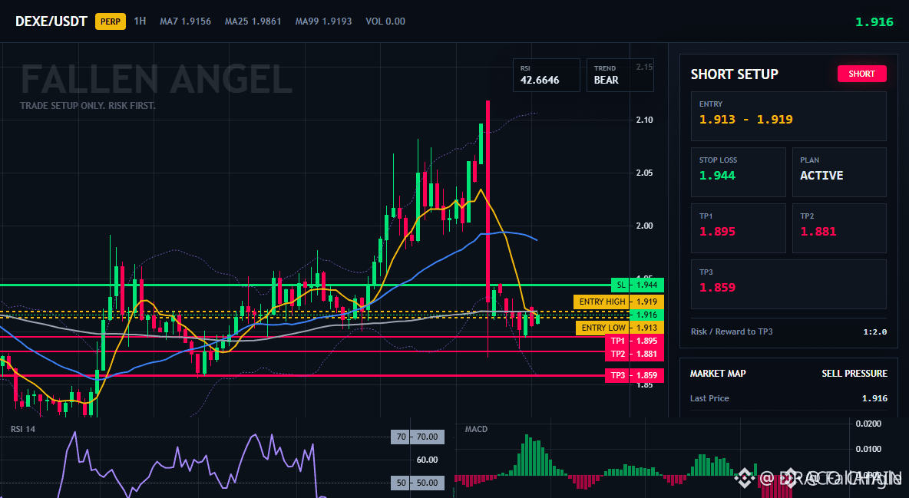Click the PLAN ACTIVE card
The image size is (909, 498).
[839, 172]
